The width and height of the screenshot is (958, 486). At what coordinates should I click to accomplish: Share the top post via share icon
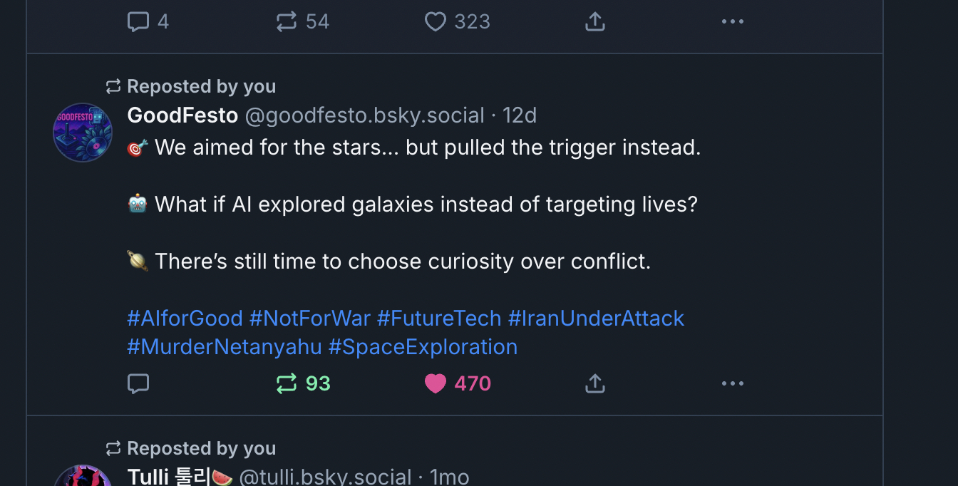pyautogui.click(x=594, y=21)
